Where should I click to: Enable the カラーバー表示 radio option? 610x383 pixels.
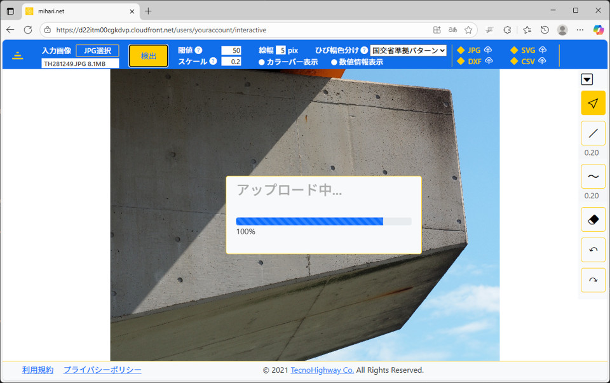pyautogui.click(x=262, y=62)
